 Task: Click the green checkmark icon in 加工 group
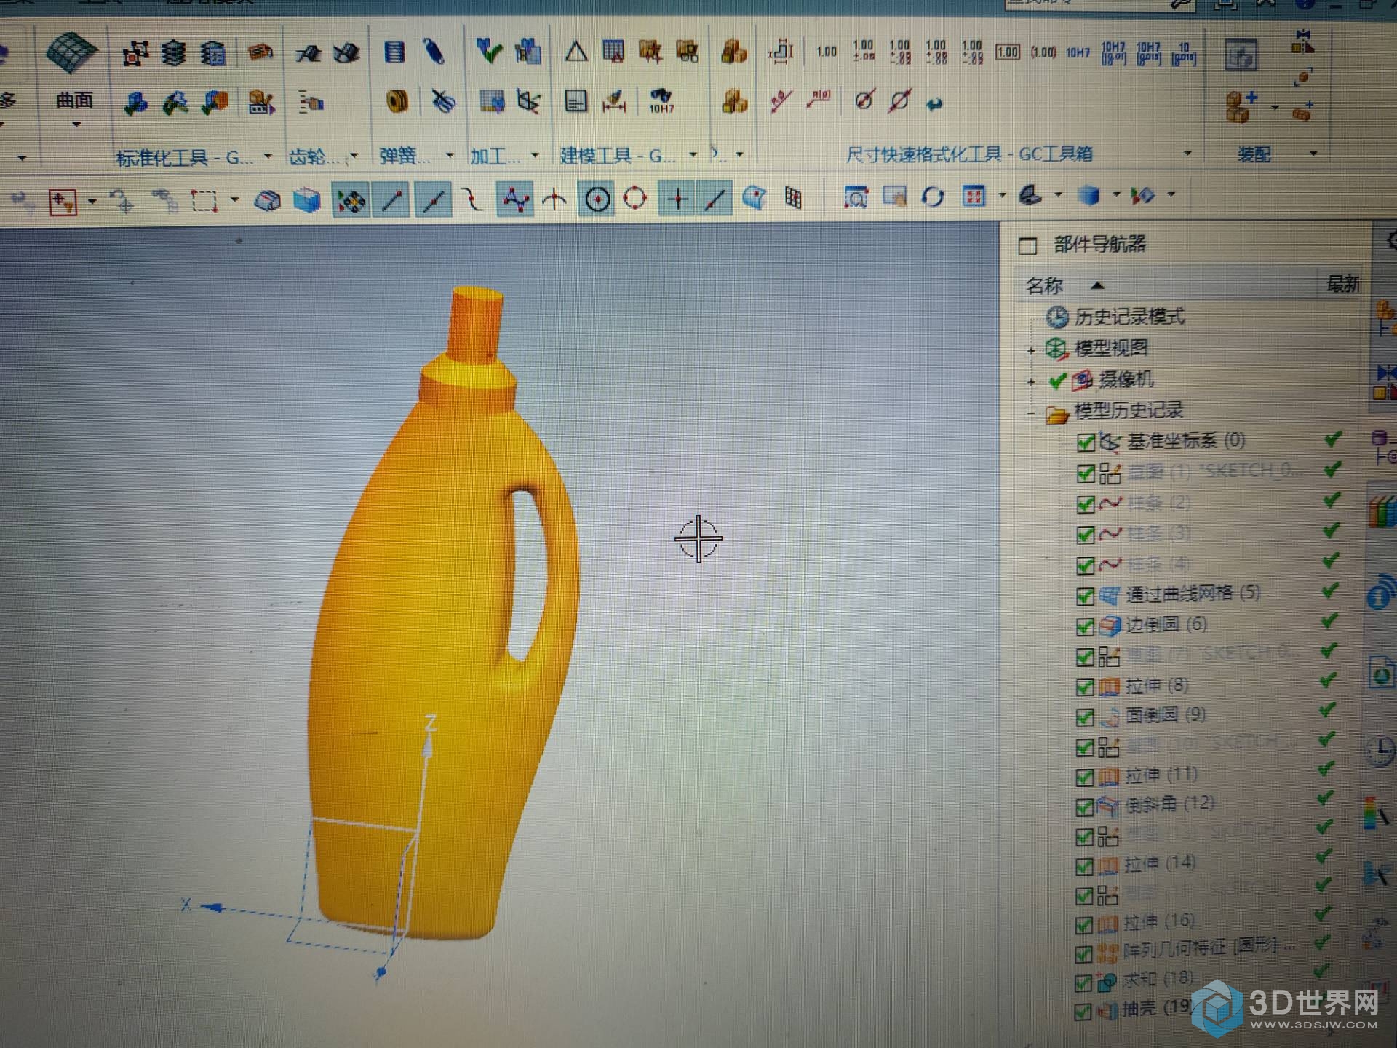tap(489, 51)
